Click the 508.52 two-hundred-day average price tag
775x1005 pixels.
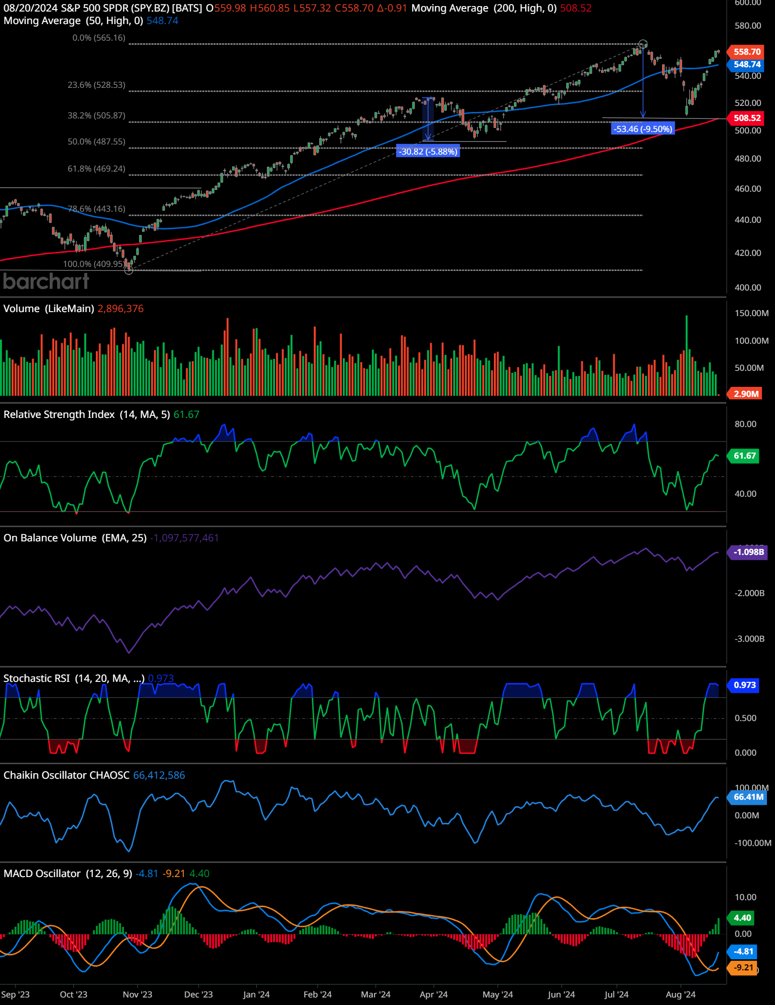746,118
